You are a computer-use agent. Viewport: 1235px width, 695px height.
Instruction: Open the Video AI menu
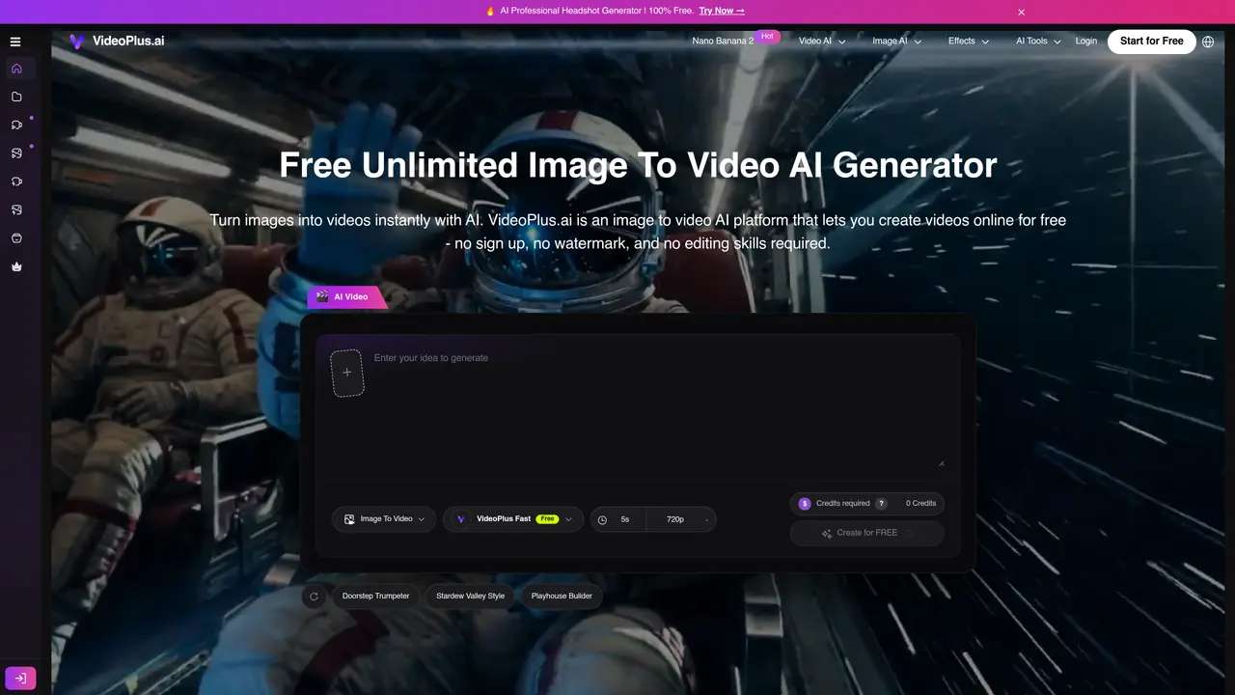(x=822, y=42)
